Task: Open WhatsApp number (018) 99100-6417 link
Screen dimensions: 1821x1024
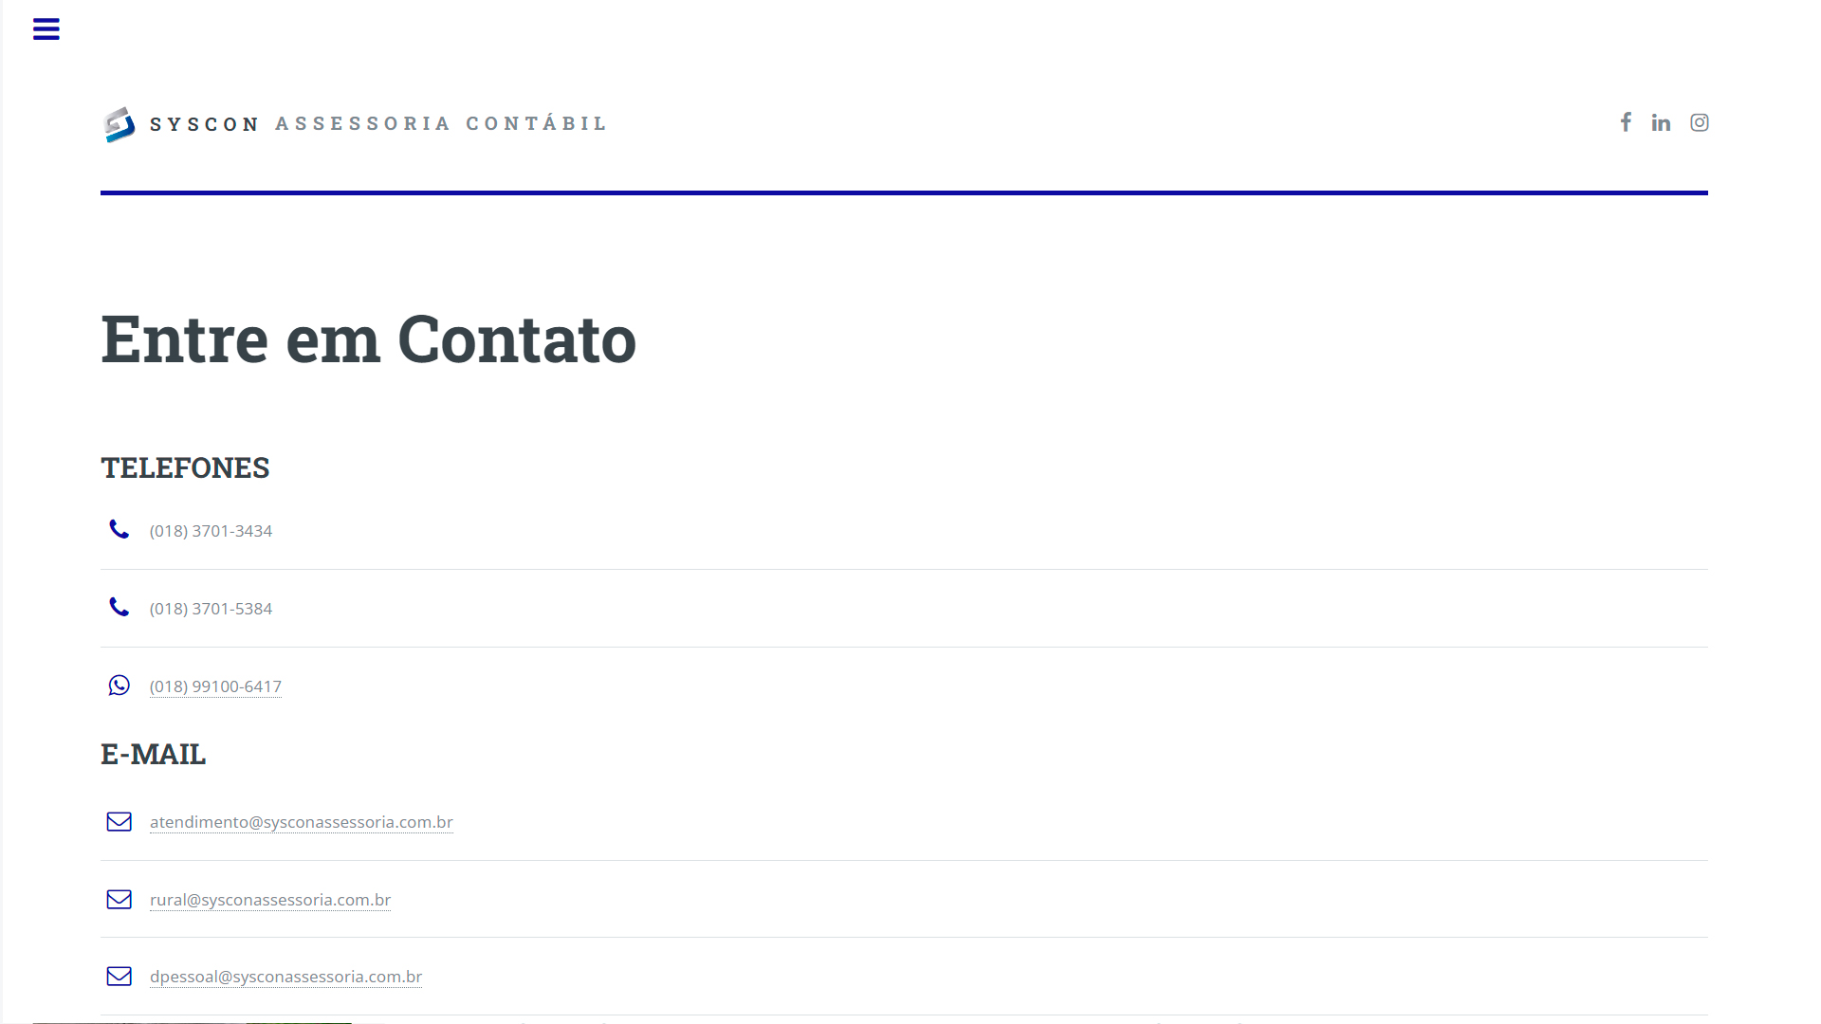Action: tap(215, 686)
